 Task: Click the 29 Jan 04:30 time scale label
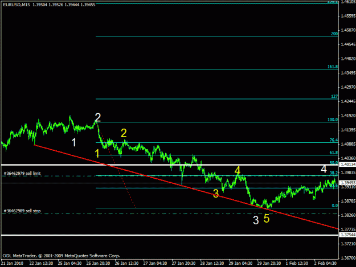click(x=240, y=263)
